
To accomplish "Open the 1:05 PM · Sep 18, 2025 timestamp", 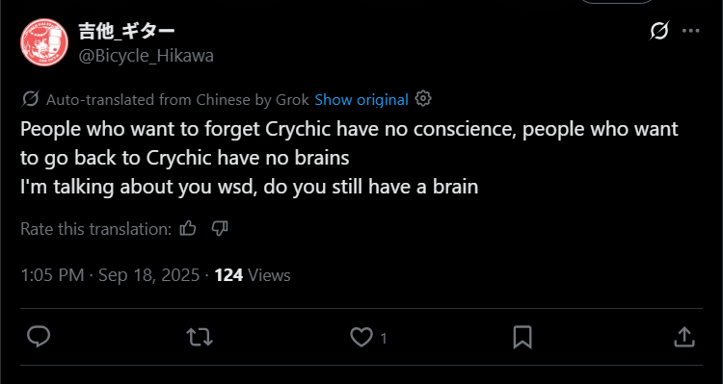I will click(110, 275).
